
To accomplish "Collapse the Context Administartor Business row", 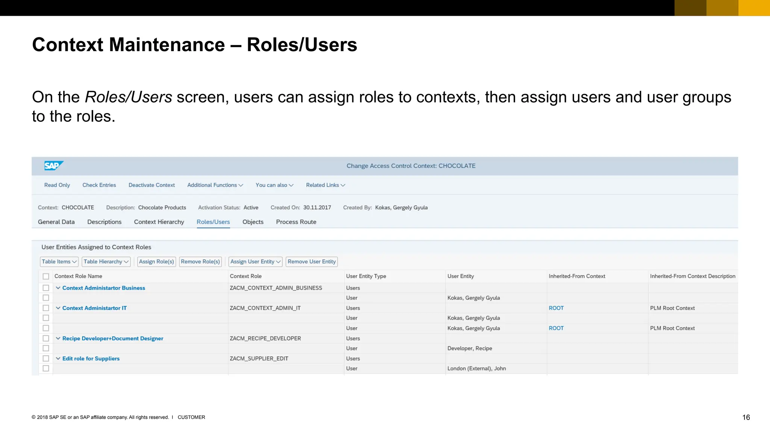I will 58,288.
